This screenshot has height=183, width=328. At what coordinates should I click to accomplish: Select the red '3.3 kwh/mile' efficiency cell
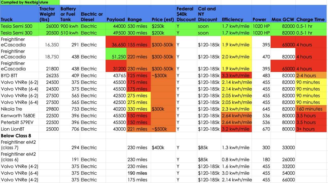(x=236, y=76)
